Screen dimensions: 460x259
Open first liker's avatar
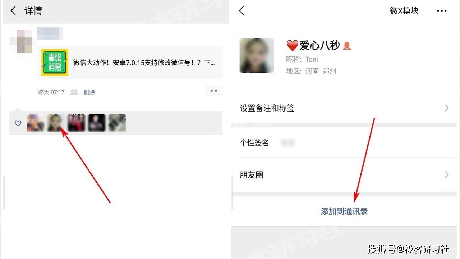pyautogui.click(x=35, y=123)
